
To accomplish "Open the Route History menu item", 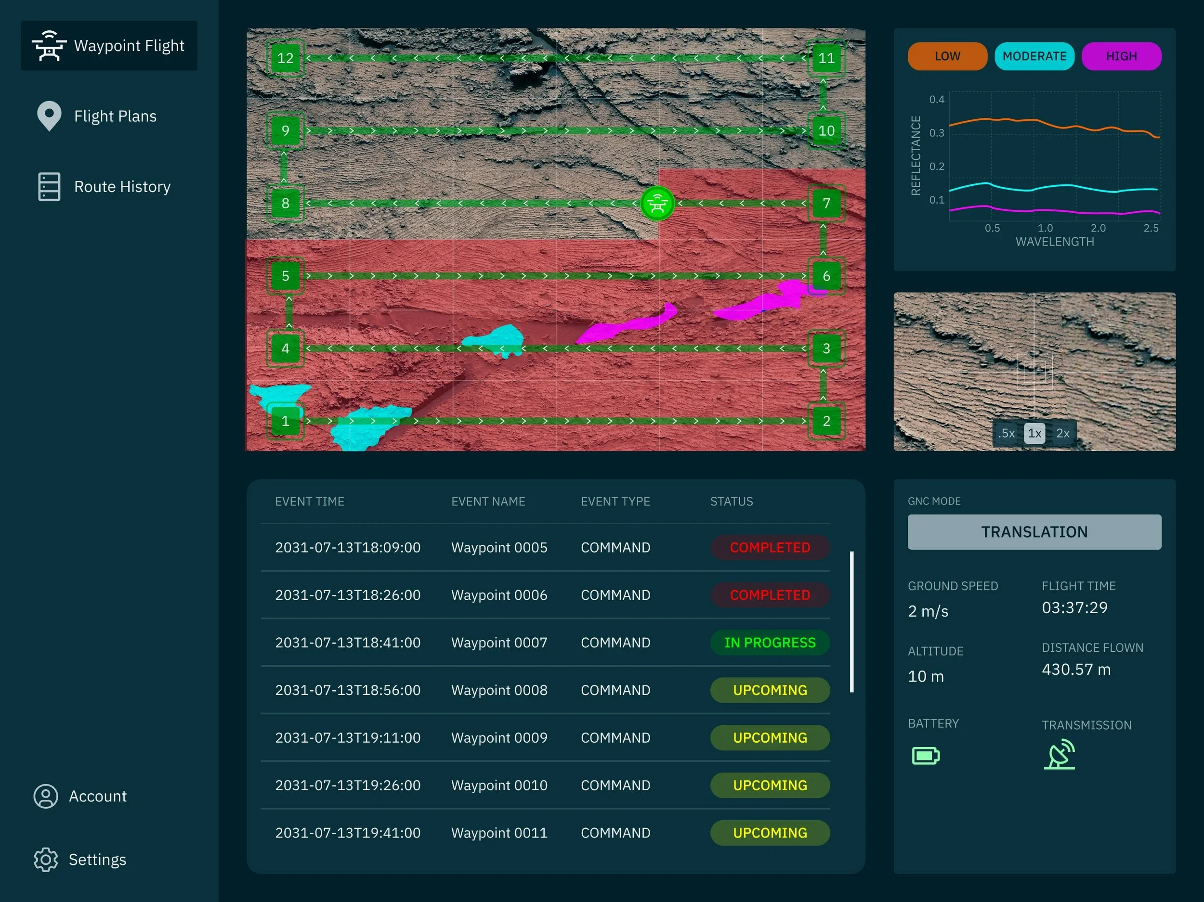I will [122, 187].
